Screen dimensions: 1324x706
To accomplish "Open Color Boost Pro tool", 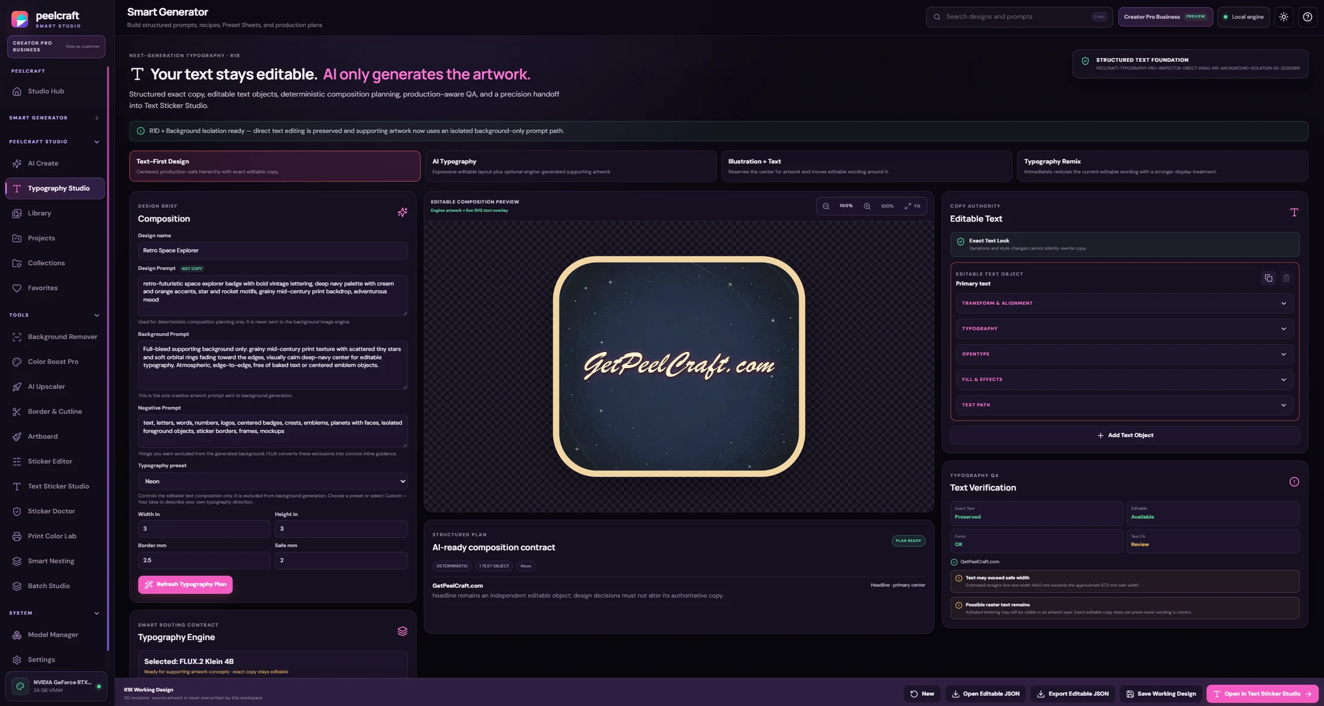I will 55,362.
